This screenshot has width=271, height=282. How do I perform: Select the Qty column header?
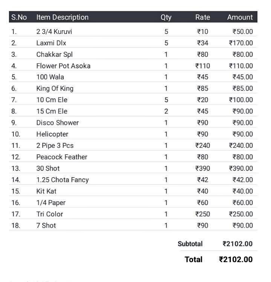[166, 17]
